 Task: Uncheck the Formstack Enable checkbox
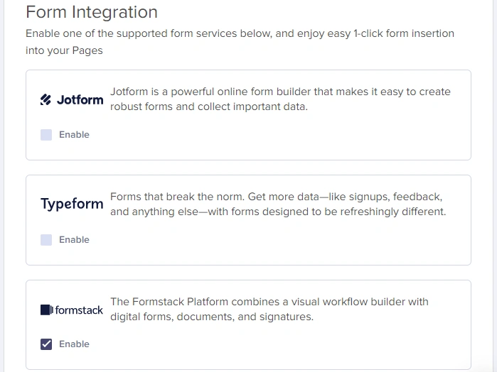[x=46, y=344]
